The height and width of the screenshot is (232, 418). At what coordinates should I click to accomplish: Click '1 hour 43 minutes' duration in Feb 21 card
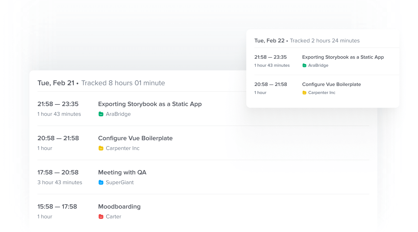point(59,114)
